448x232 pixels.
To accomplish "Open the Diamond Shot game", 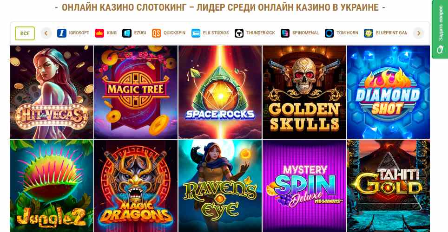I will [389, 92].
